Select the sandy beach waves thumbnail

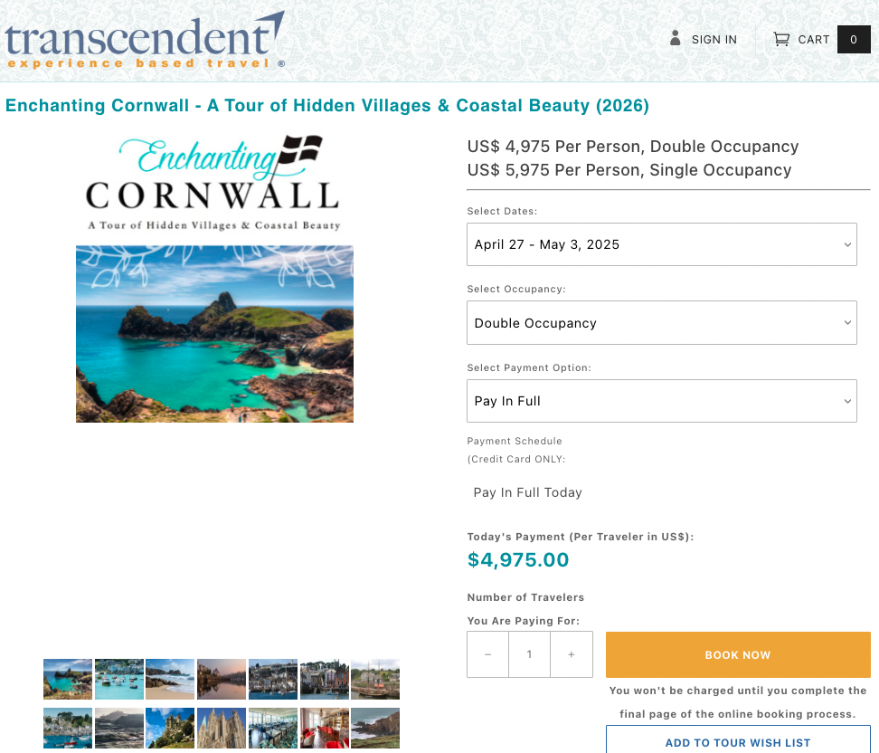coord(170,679)
